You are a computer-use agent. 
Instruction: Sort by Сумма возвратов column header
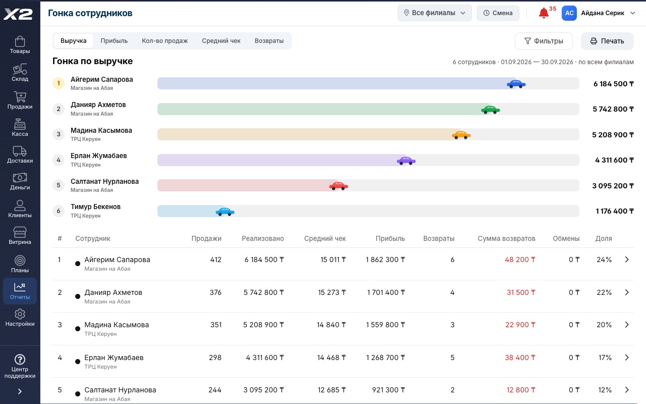coord(506,238)
